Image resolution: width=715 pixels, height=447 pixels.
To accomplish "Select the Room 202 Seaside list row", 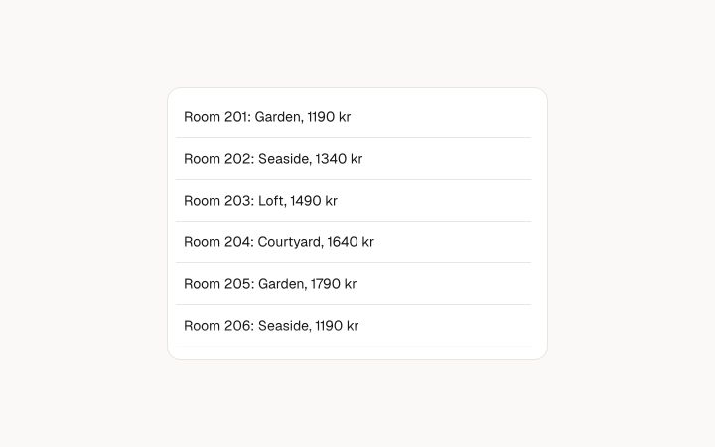I will [354, 159].
